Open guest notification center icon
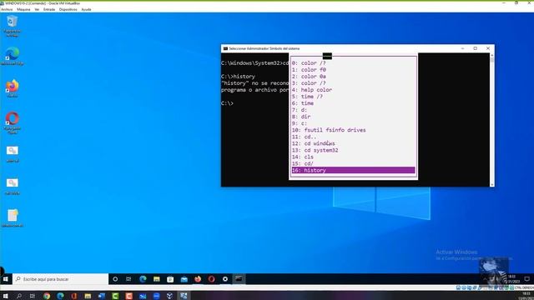This screenshot has width=534, height=300. (526, 279)
